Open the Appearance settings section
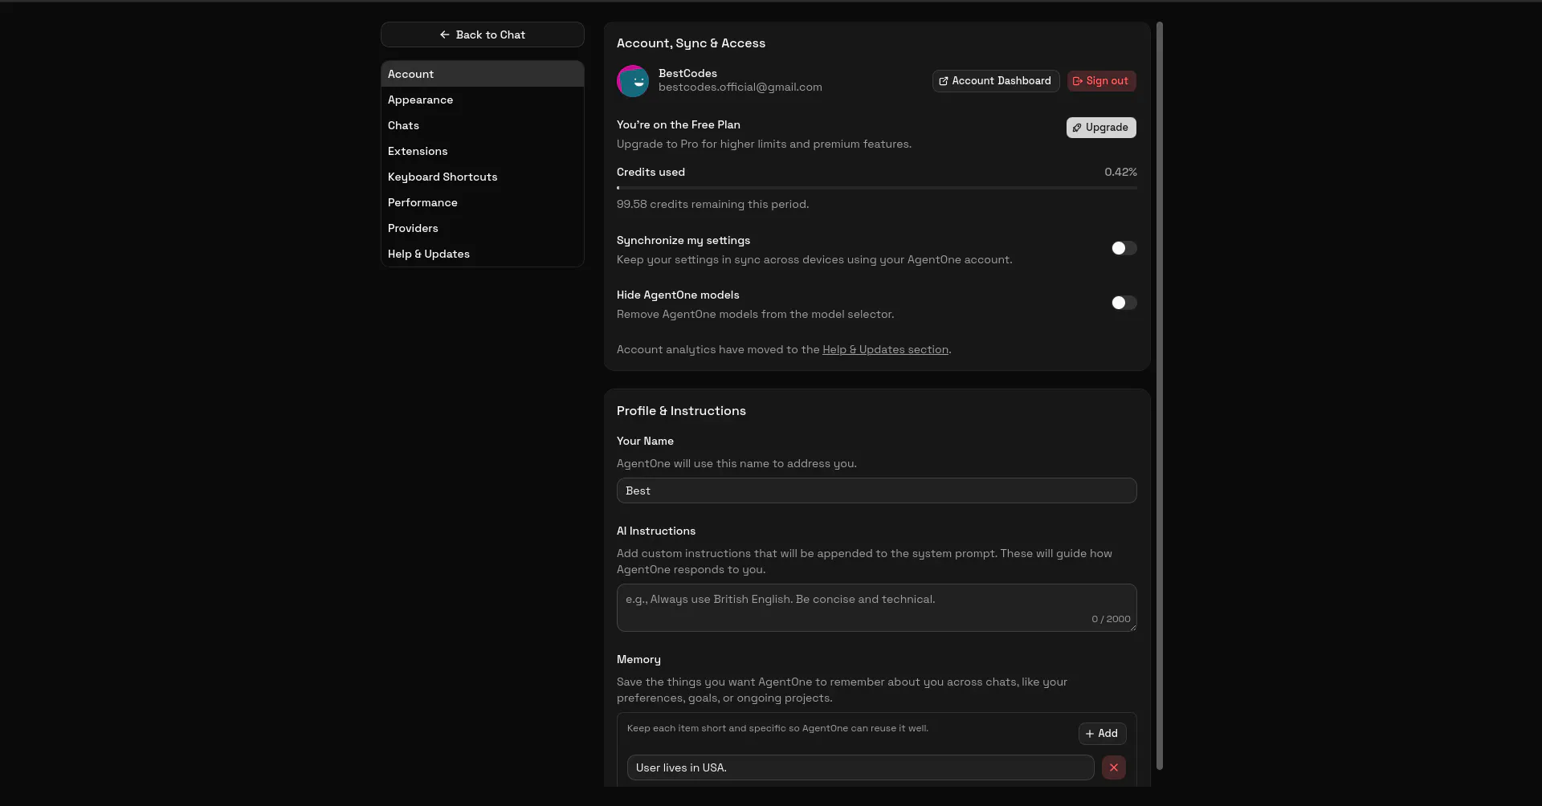The image size is (1542, 806). coord(482,100)
